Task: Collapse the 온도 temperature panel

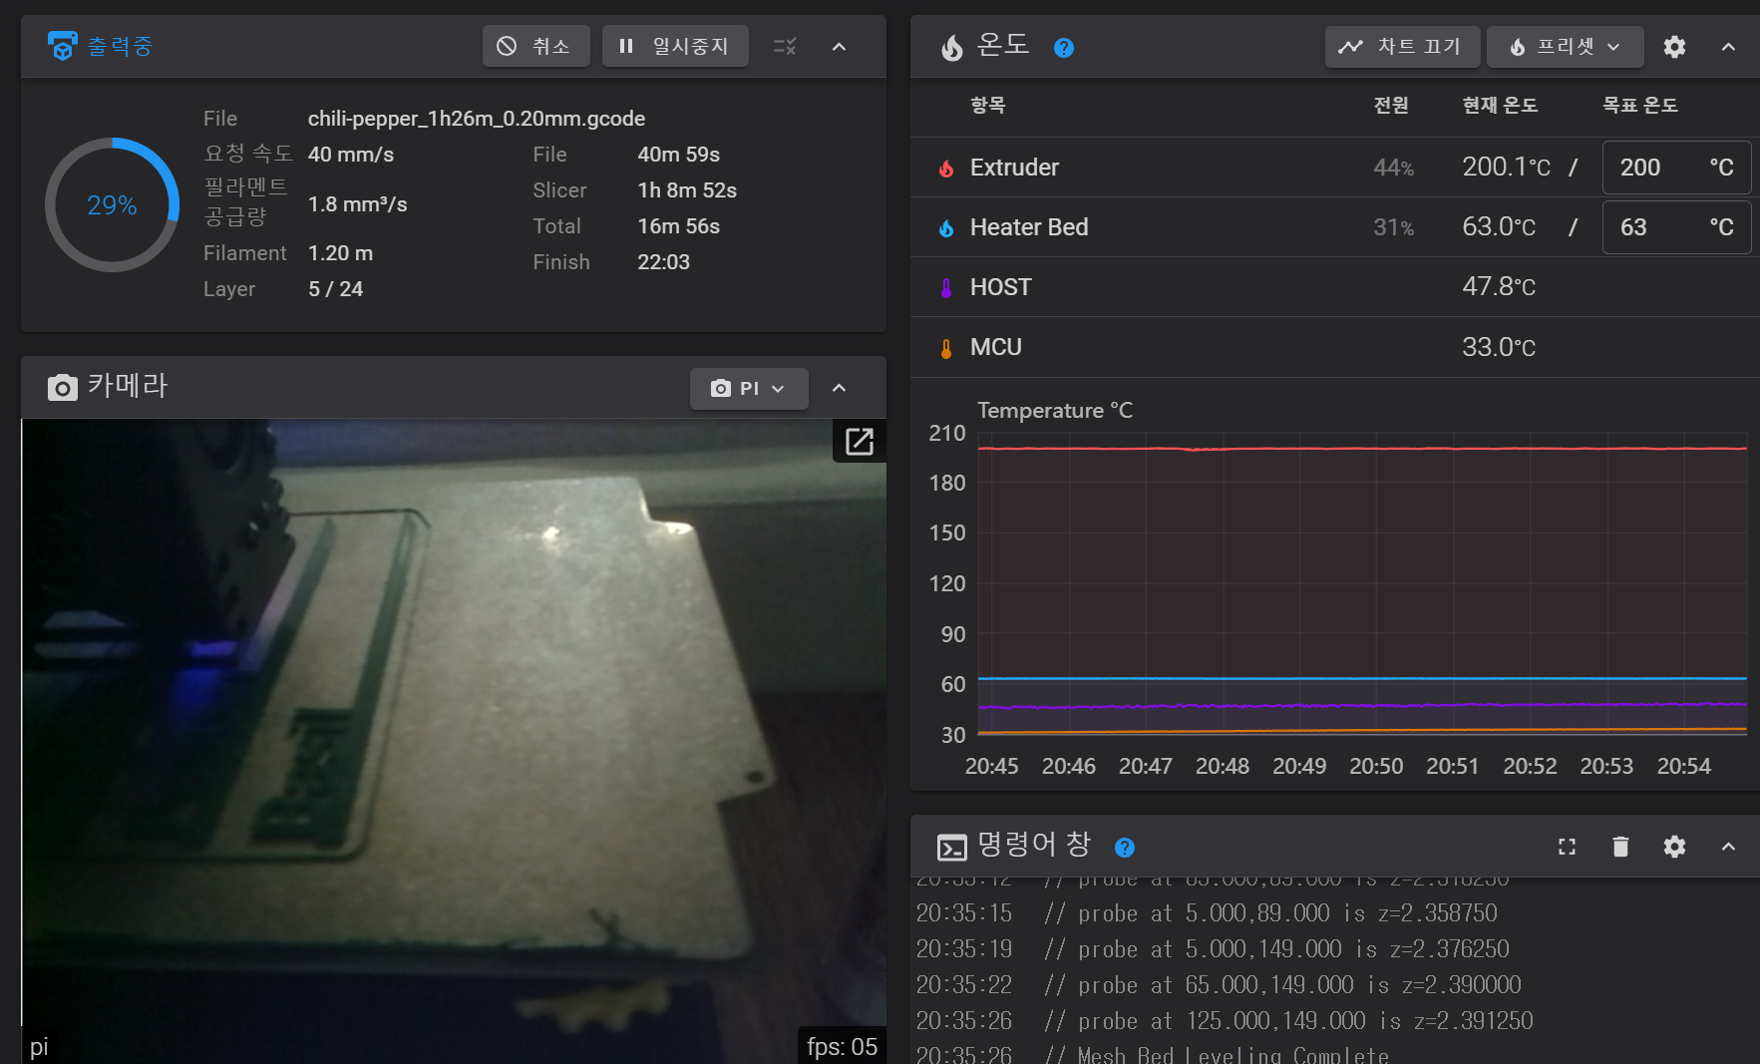Action: coord(1728,47)
